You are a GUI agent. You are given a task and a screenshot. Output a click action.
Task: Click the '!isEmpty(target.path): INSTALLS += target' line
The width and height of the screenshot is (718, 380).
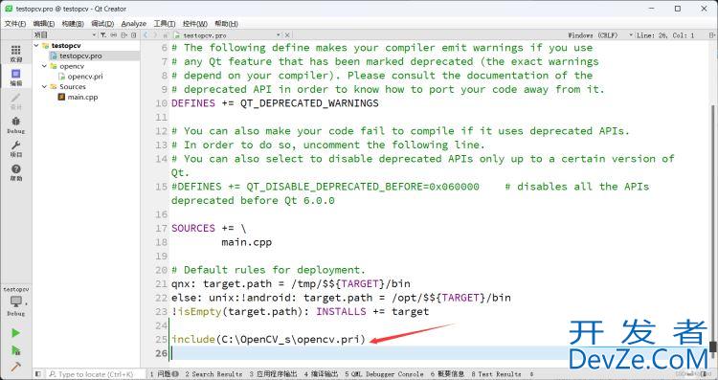[x=301, y=311]
